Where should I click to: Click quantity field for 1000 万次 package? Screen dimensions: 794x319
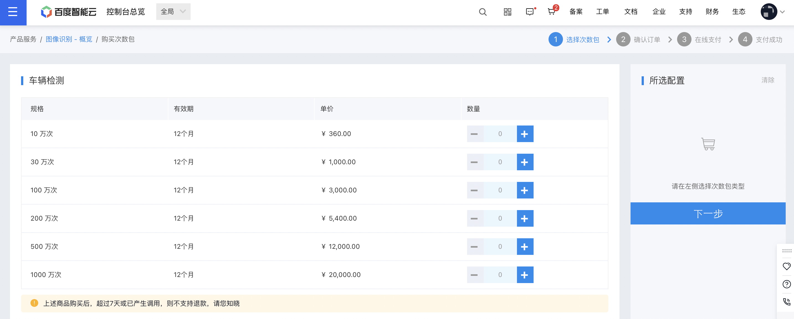[x=500, y=275]
